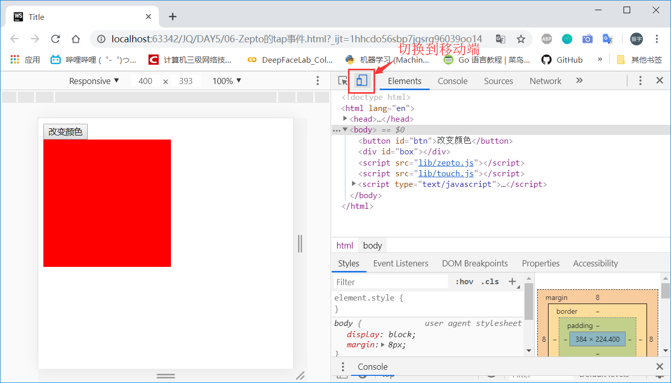This screenshot has width=671, height=383.
Task: Toggle element state with the :hov button
Action: click(x=463, y=281)
